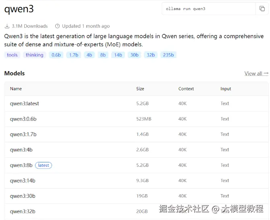The height and width of the screenshot is (220, 270).
Task: Select the 1.7b size tag
Action: pyautogui.click(x=74, y=55)
